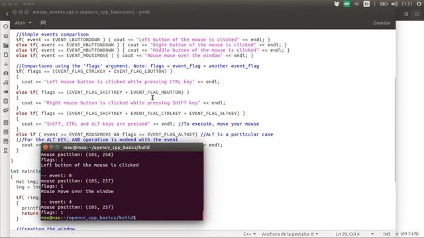The width and height of the screenshot is (424, 238).
Task: Open the Home folder sidebar icon
Action: pos(6,36)
